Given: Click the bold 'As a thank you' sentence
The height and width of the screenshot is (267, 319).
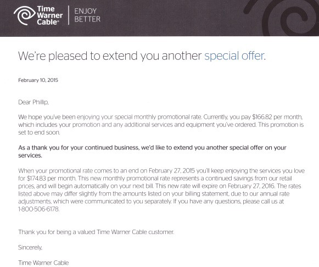Looking at the screenshot, I should point(152,152).
